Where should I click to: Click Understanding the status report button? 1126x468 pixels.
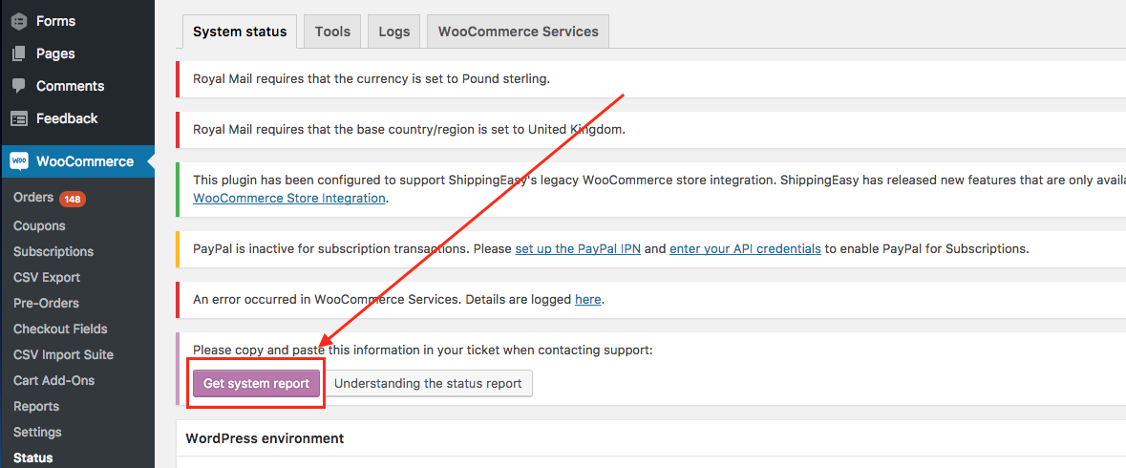pos(428,383)
